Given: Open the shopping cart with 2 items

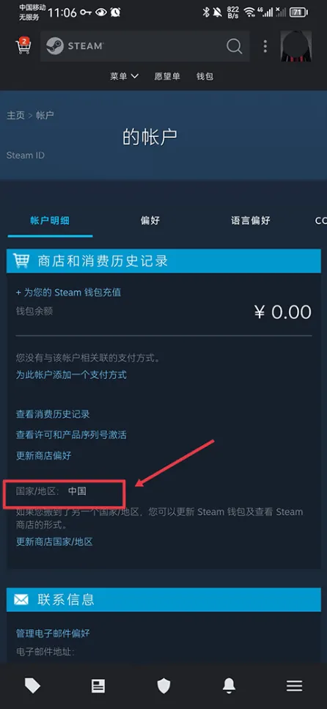Looking at the screenshot, I should point(23,45).
